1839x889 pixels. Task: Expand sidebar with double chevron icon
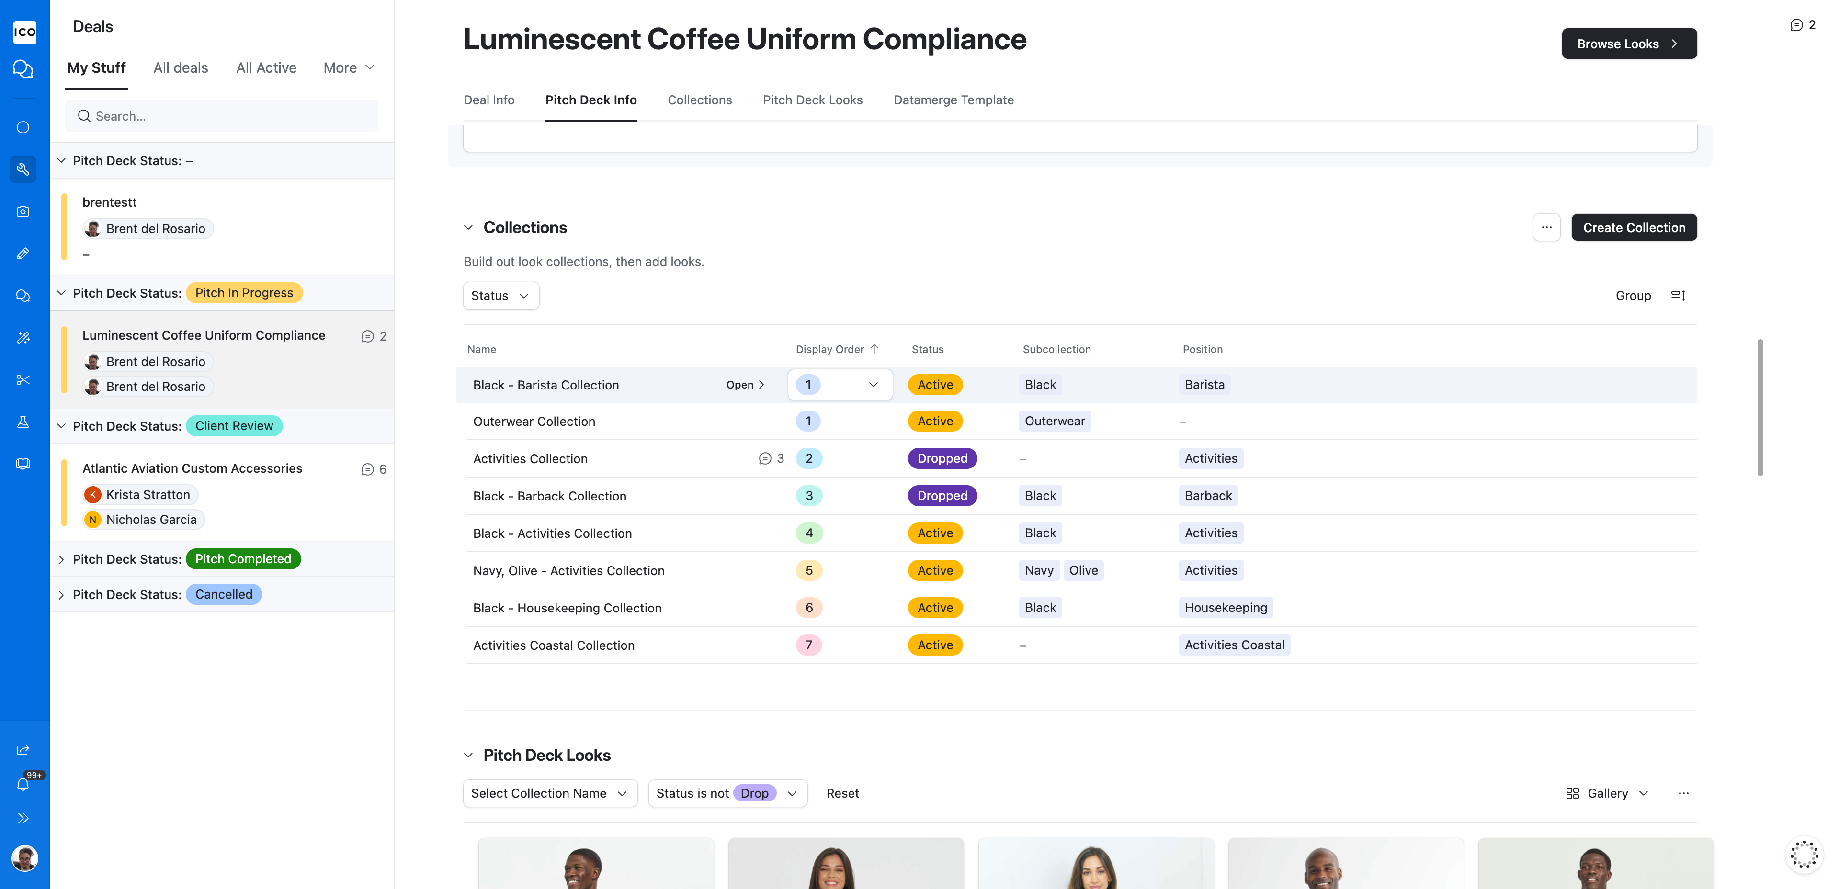[23, 818]
